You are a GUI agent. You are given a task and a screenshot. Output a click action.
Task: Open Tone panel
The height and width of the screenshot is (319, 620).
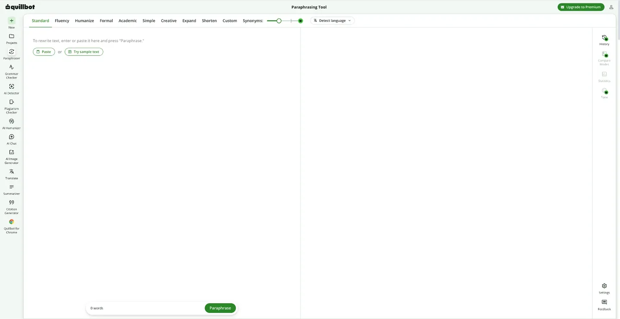pos(604,93)
